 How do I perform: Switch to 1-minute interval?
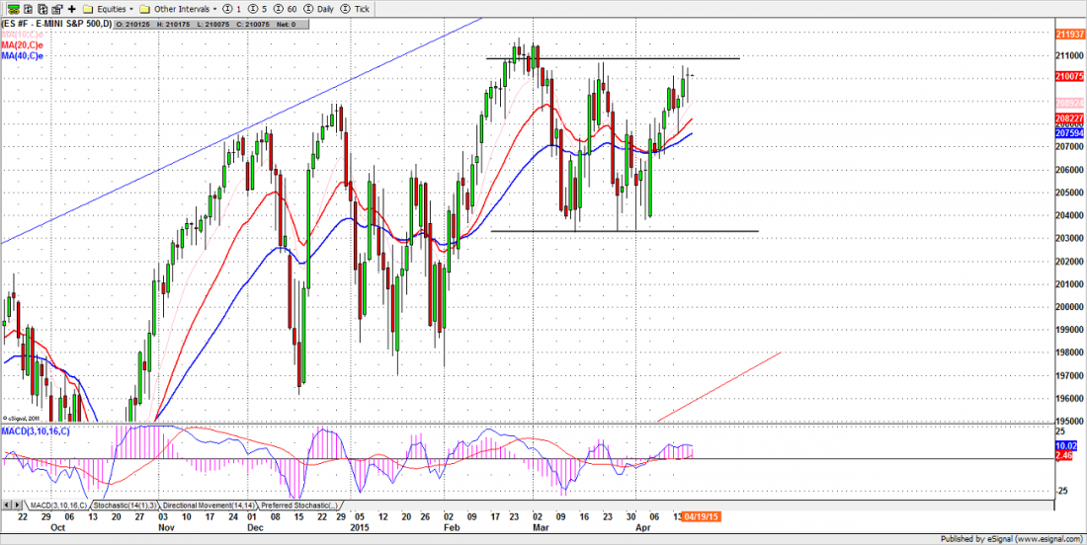pyautogui.click(x=232, y=8)
